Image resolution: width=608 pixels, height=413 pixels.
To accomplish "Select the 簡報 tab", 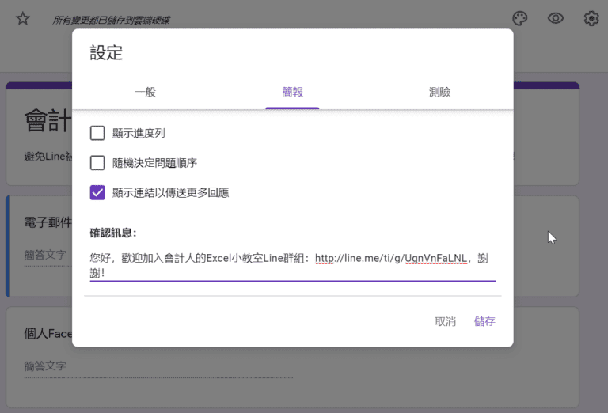I will pos(292,93).
